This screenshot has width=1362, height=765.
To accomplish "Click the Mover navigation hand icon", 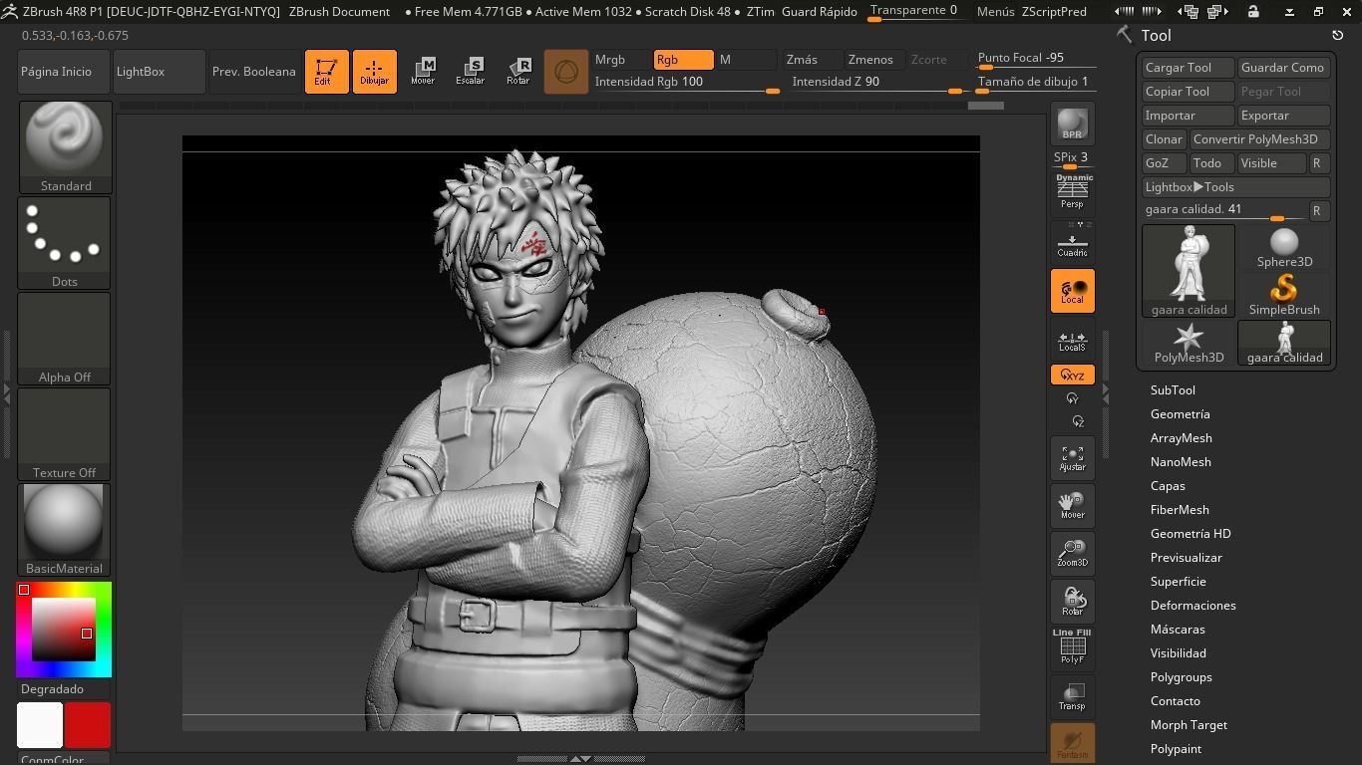I will pos(1072,506).
